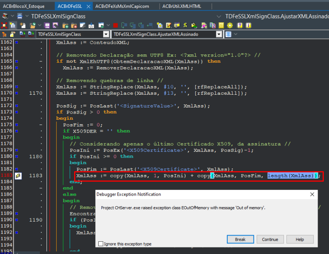Click the purple Save icon

(x=47, y=25)
